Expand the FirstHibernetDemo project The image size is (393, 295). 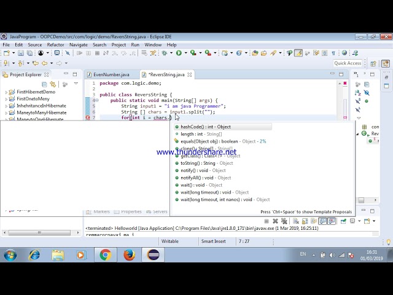click(6, 92)
